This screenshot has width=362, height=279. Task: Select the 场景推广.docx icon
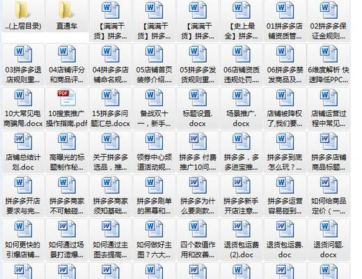click(x=241, y=98)
